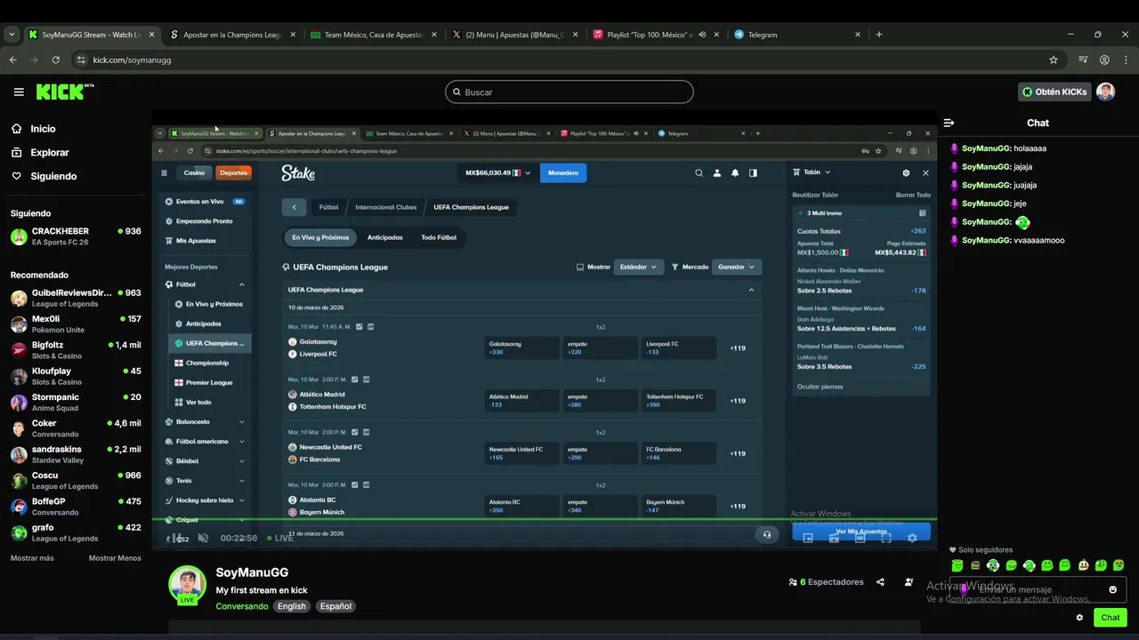The image size is (1139, 640).
Task: Open the Kick hamburger menu
Action: click(x=19, y=92)
